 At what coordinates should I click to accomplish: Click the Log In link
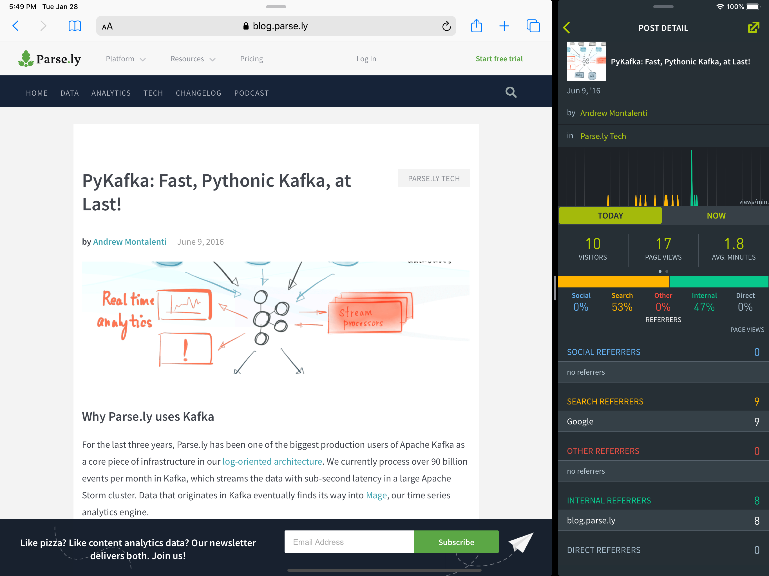click(366, 59)
